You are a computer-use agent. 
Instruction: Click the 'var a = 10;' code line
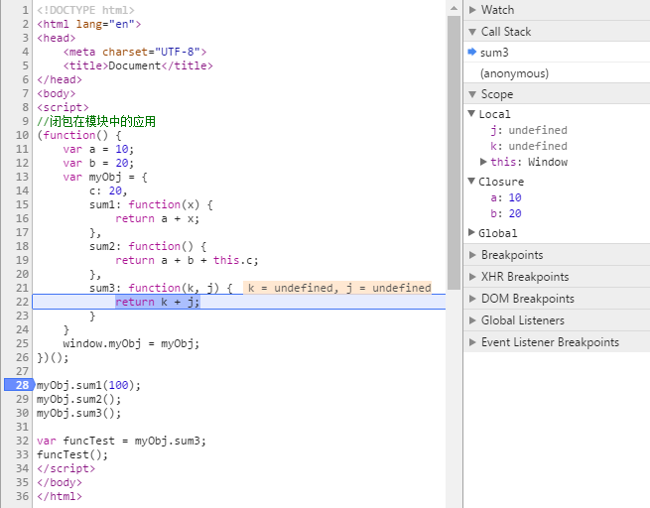(98, 149)
